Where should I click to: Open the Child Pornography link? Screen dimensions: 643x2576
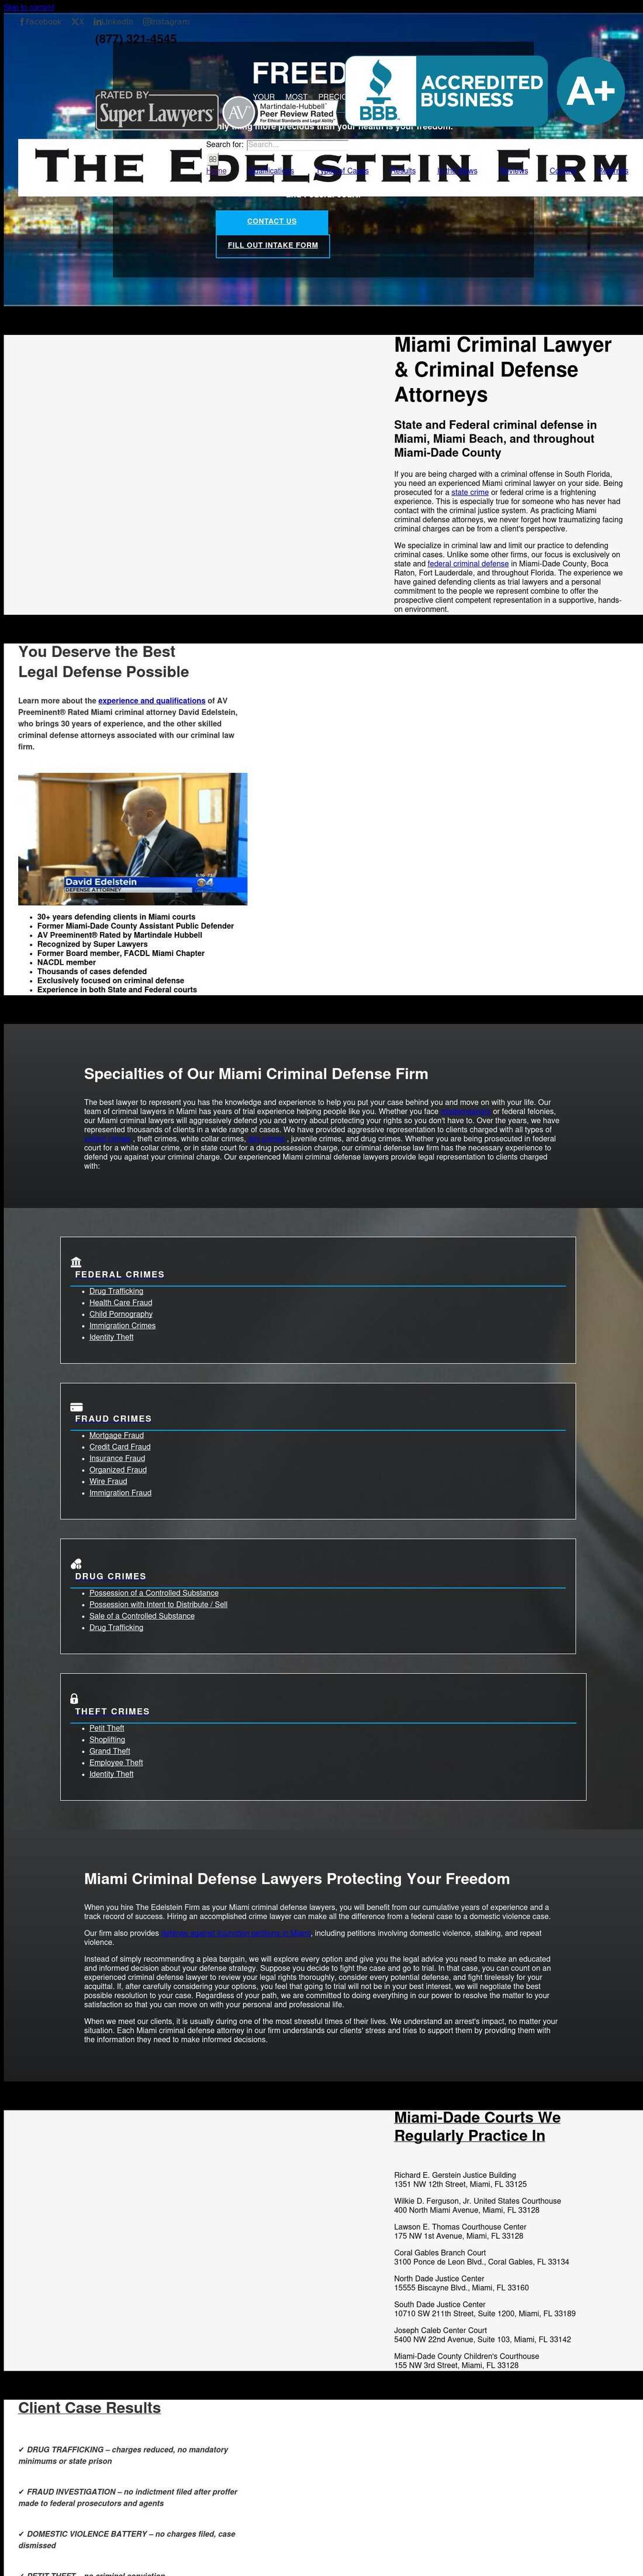pos(121,1314)
